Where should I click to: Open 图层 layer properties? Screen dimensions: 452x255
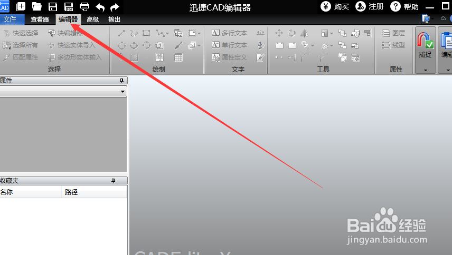pos(393,33)
